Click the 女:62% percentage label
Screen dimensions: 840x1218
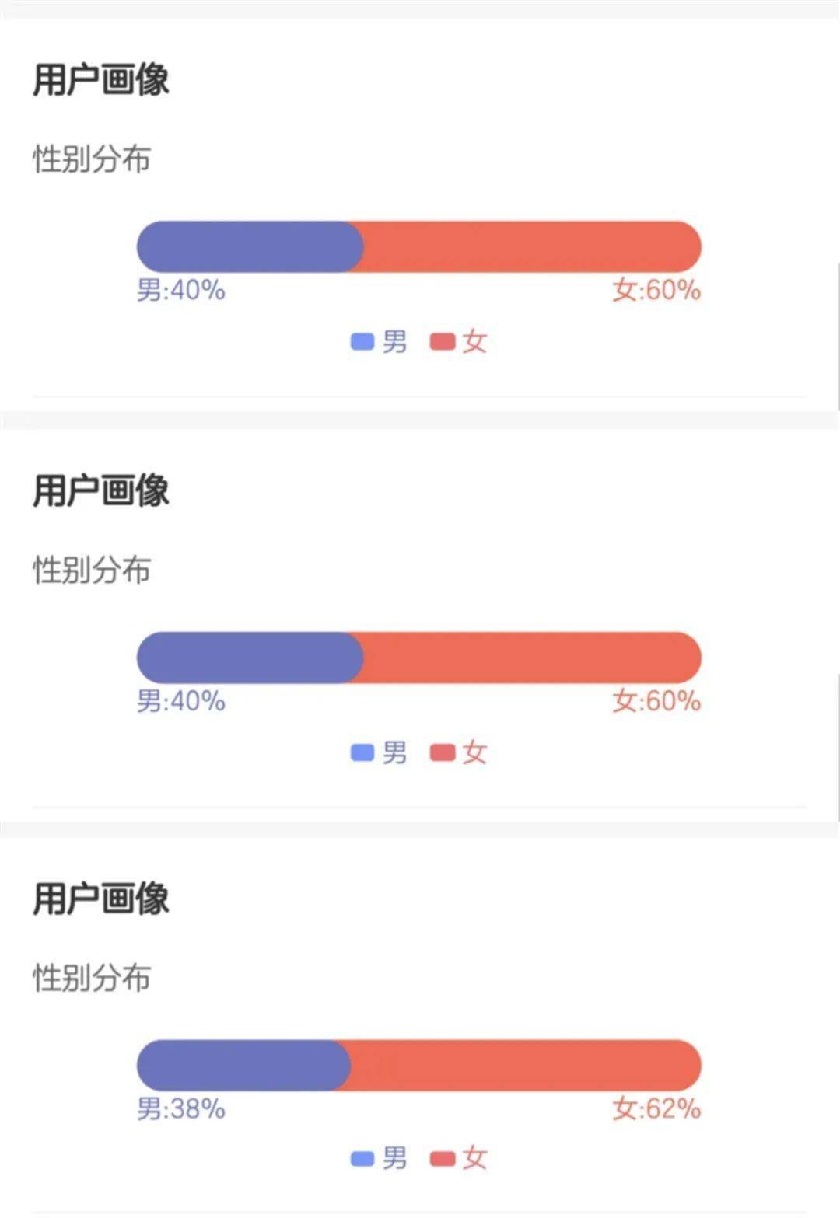[x=656, y=1108]
